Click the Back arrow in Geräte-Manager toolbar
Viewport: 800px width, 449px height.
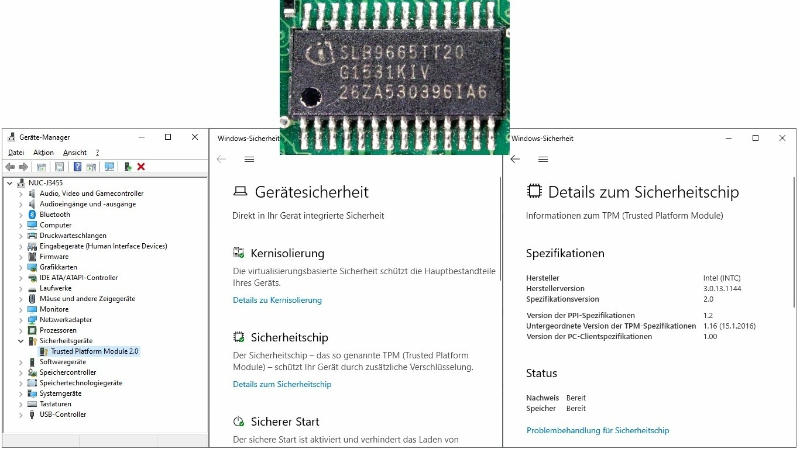click(x=10, y=167)
